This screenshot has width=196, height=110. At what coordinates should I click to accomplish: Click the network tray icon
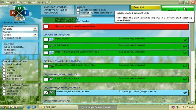pos(173,107)
